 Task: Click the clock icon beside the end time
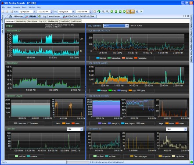95,11
